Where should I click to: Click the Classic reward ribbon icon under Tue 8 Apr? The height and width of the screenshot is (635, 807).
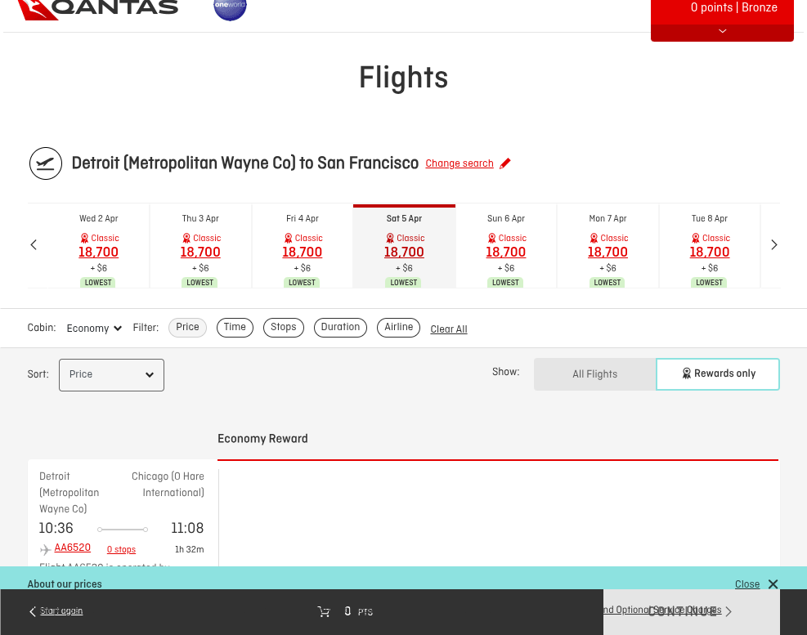click(696, 238)
